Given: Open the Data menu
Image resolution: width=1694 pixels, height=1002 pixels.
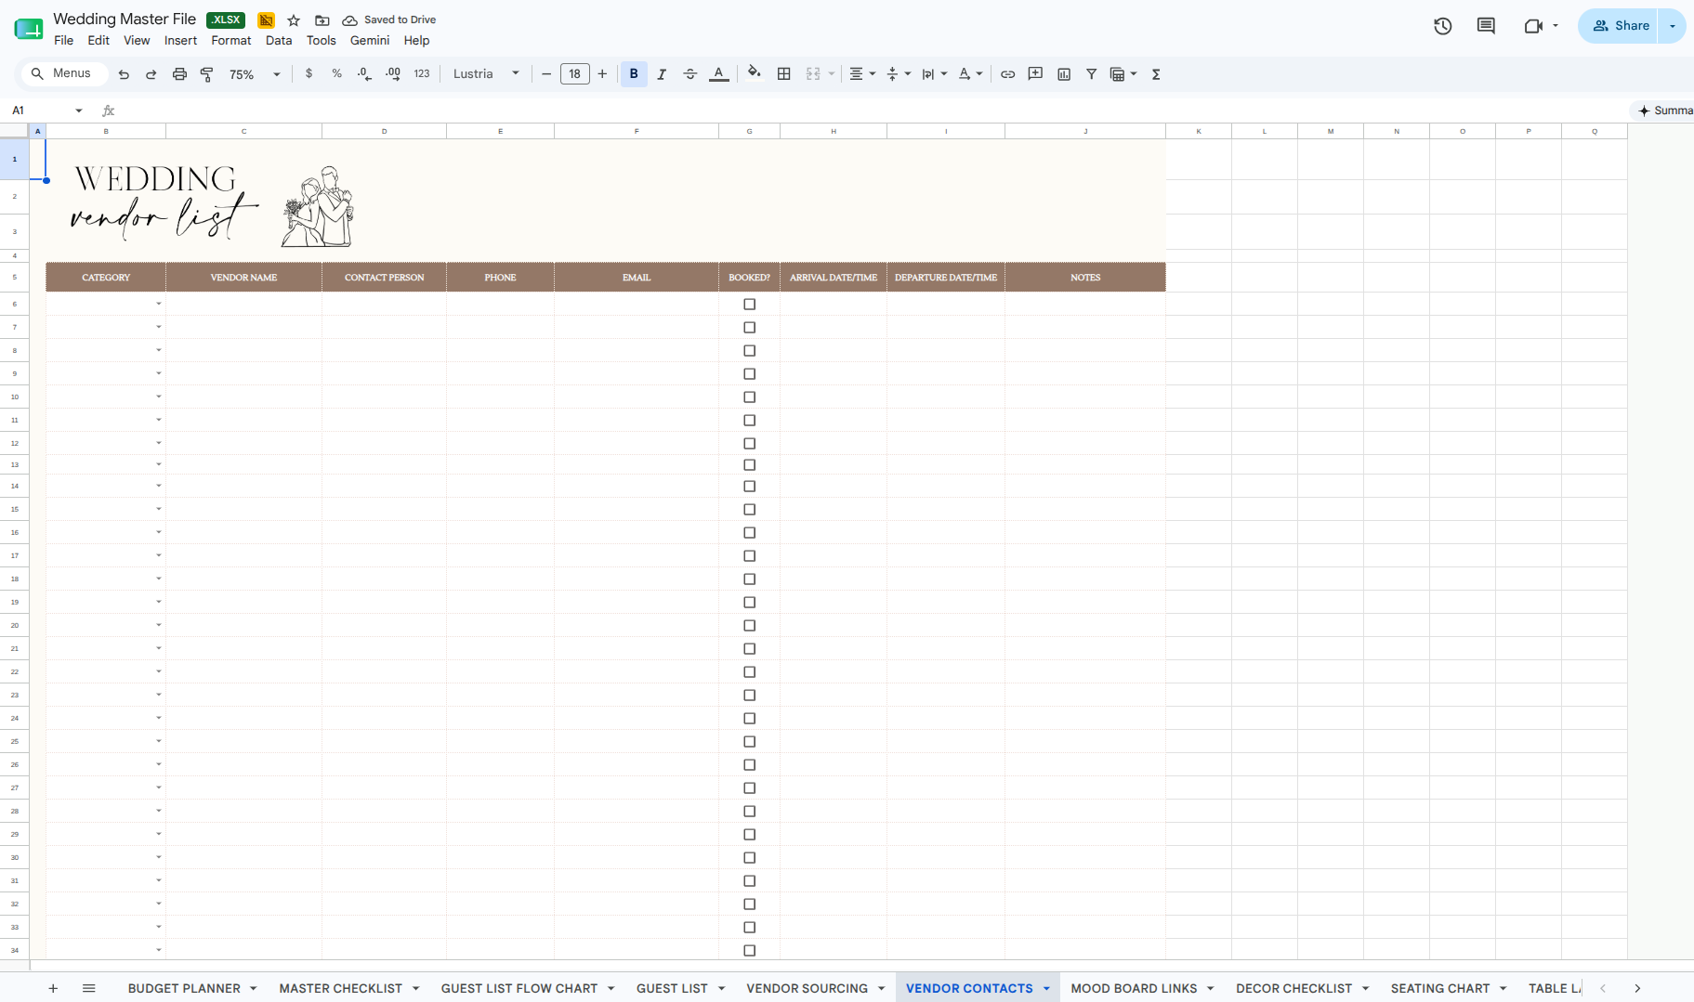Looking at the screenshot, I should point(279,41).
